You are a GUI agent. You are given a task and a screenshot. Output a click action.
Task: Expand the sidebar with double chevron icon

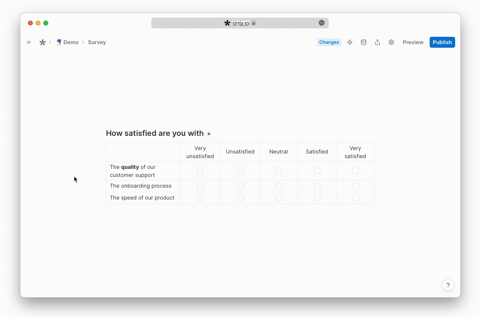[x=29, y=42]
